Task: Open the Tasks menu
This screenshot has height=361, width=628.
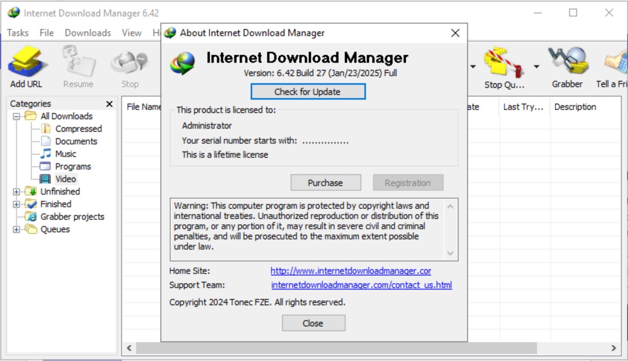Action: click(18, 33)
